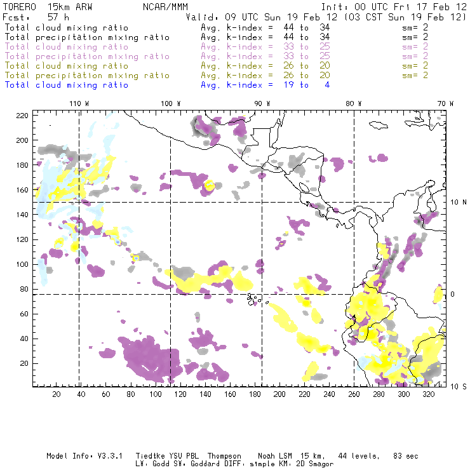Click the olive "Total cloud mixing ratio" legend label
The height and width of the screenshot is (470, 470).
[67, 66]
